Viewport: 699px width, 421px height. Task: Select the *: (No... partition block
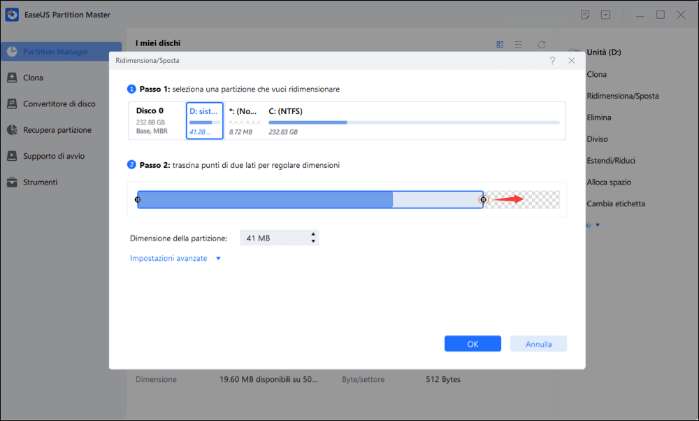[243, 121]
